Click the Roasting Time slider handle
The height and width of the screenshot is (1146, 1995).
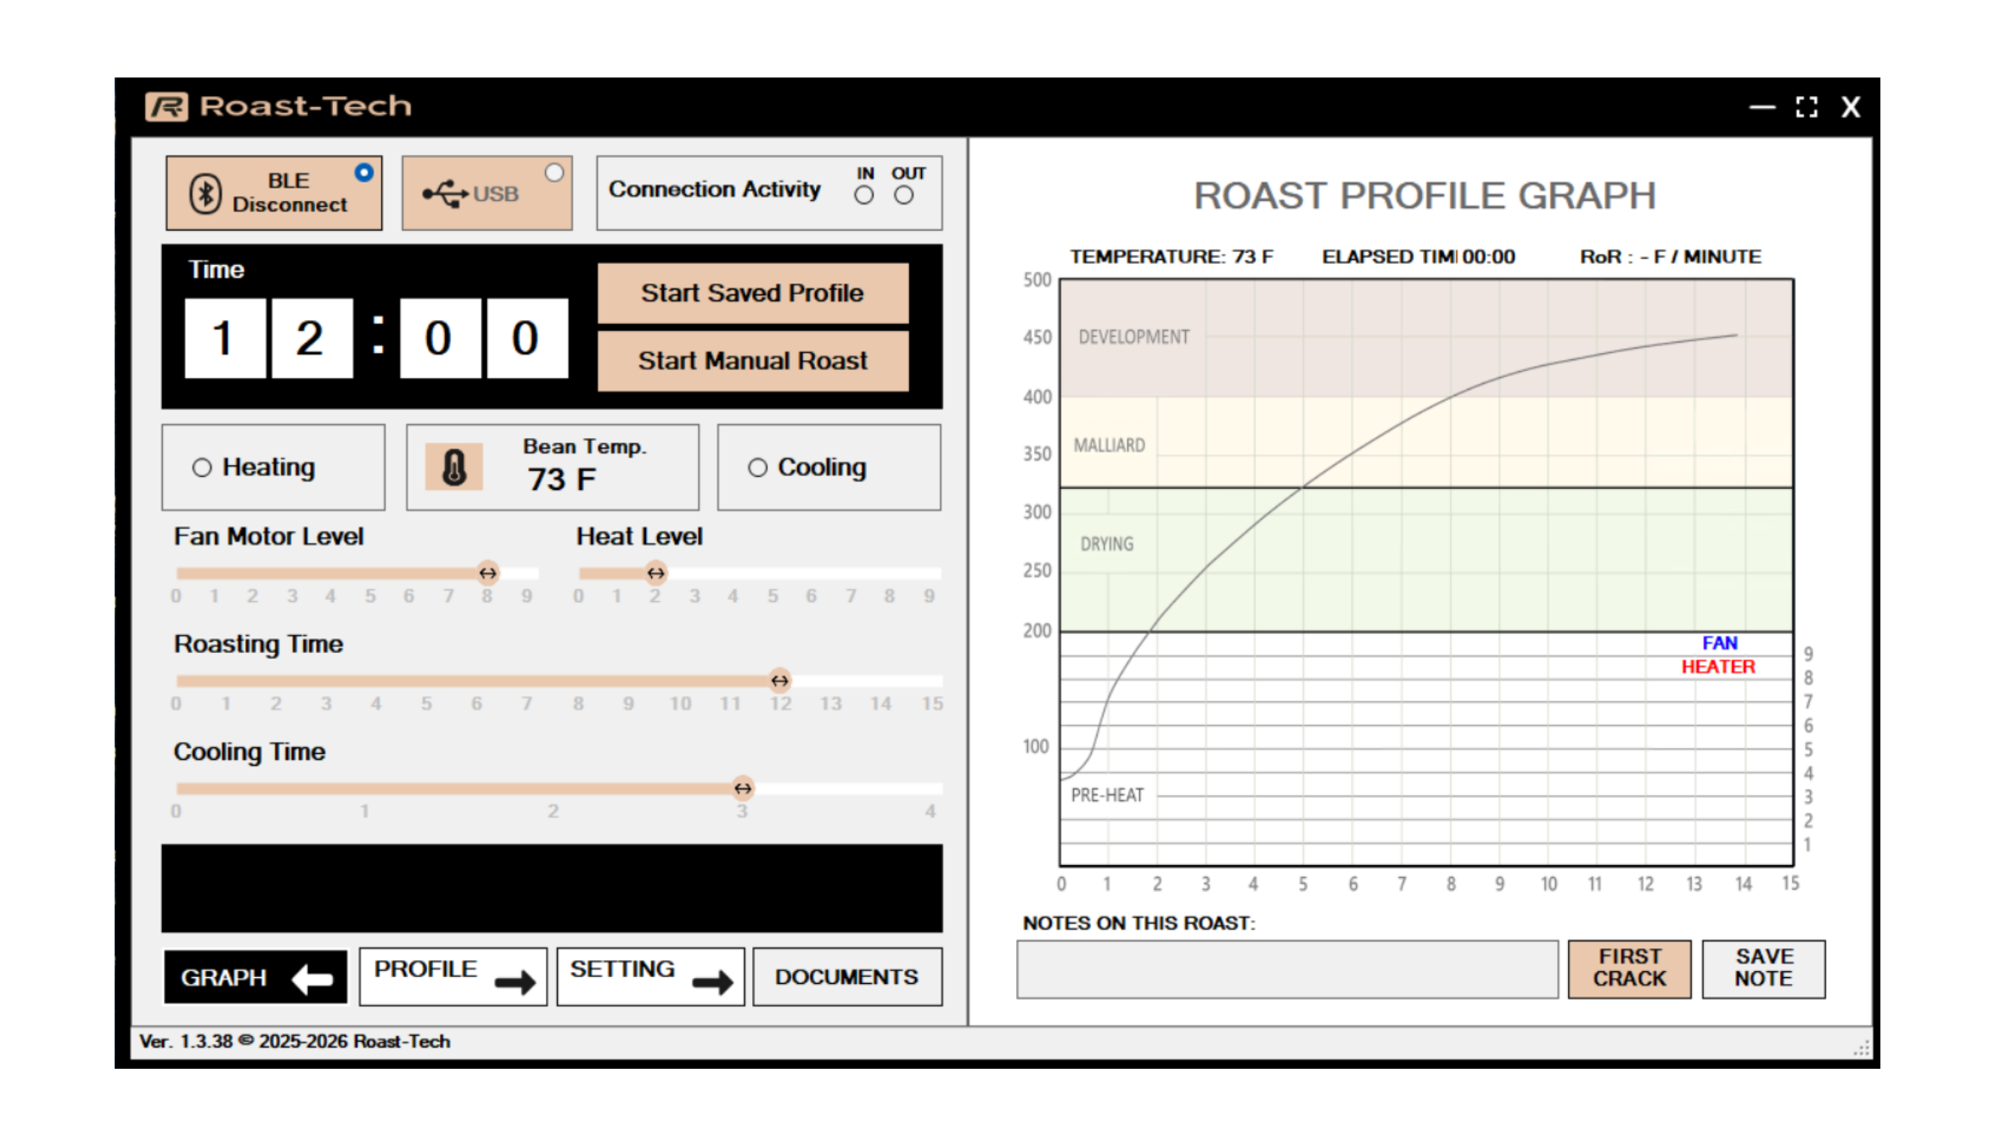coord(779,681)
